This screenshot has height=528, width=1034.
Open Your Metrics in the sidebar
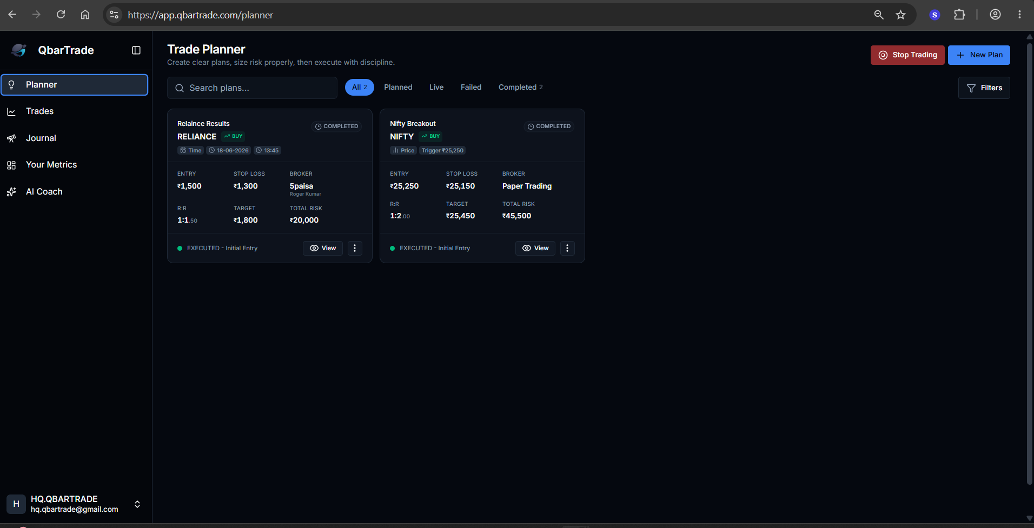click(75, 165)
